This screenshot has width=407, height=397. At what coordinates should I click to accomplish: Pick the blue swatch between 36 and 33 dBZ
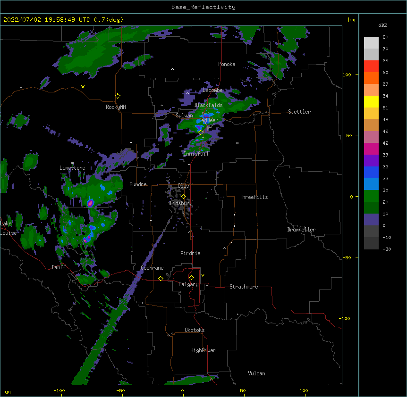tap(371, 173)
